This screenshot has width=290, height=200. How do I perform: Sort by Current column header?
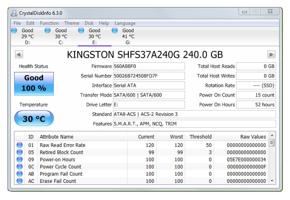[142, 137]
